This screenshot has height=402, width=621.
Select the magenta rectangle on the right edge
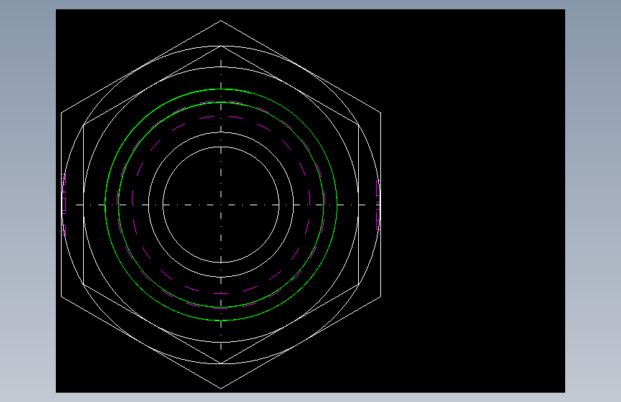[378, 205]
